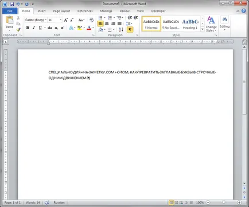Click the Paste button icon
249x207 pixels.
tap(9, 20)
